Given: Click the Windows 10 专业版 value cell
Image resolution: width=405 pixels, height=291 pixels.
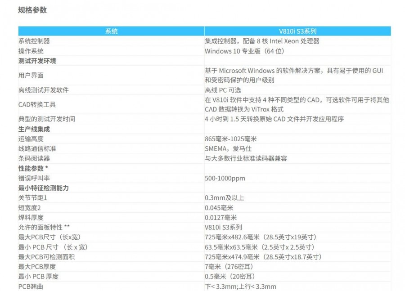Looking at the screenshot, I should 244,51.
